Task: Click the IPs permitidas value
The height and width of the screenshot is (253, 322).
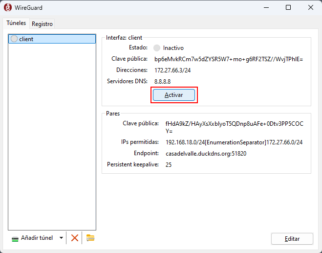Action: [x=234, y=142]
